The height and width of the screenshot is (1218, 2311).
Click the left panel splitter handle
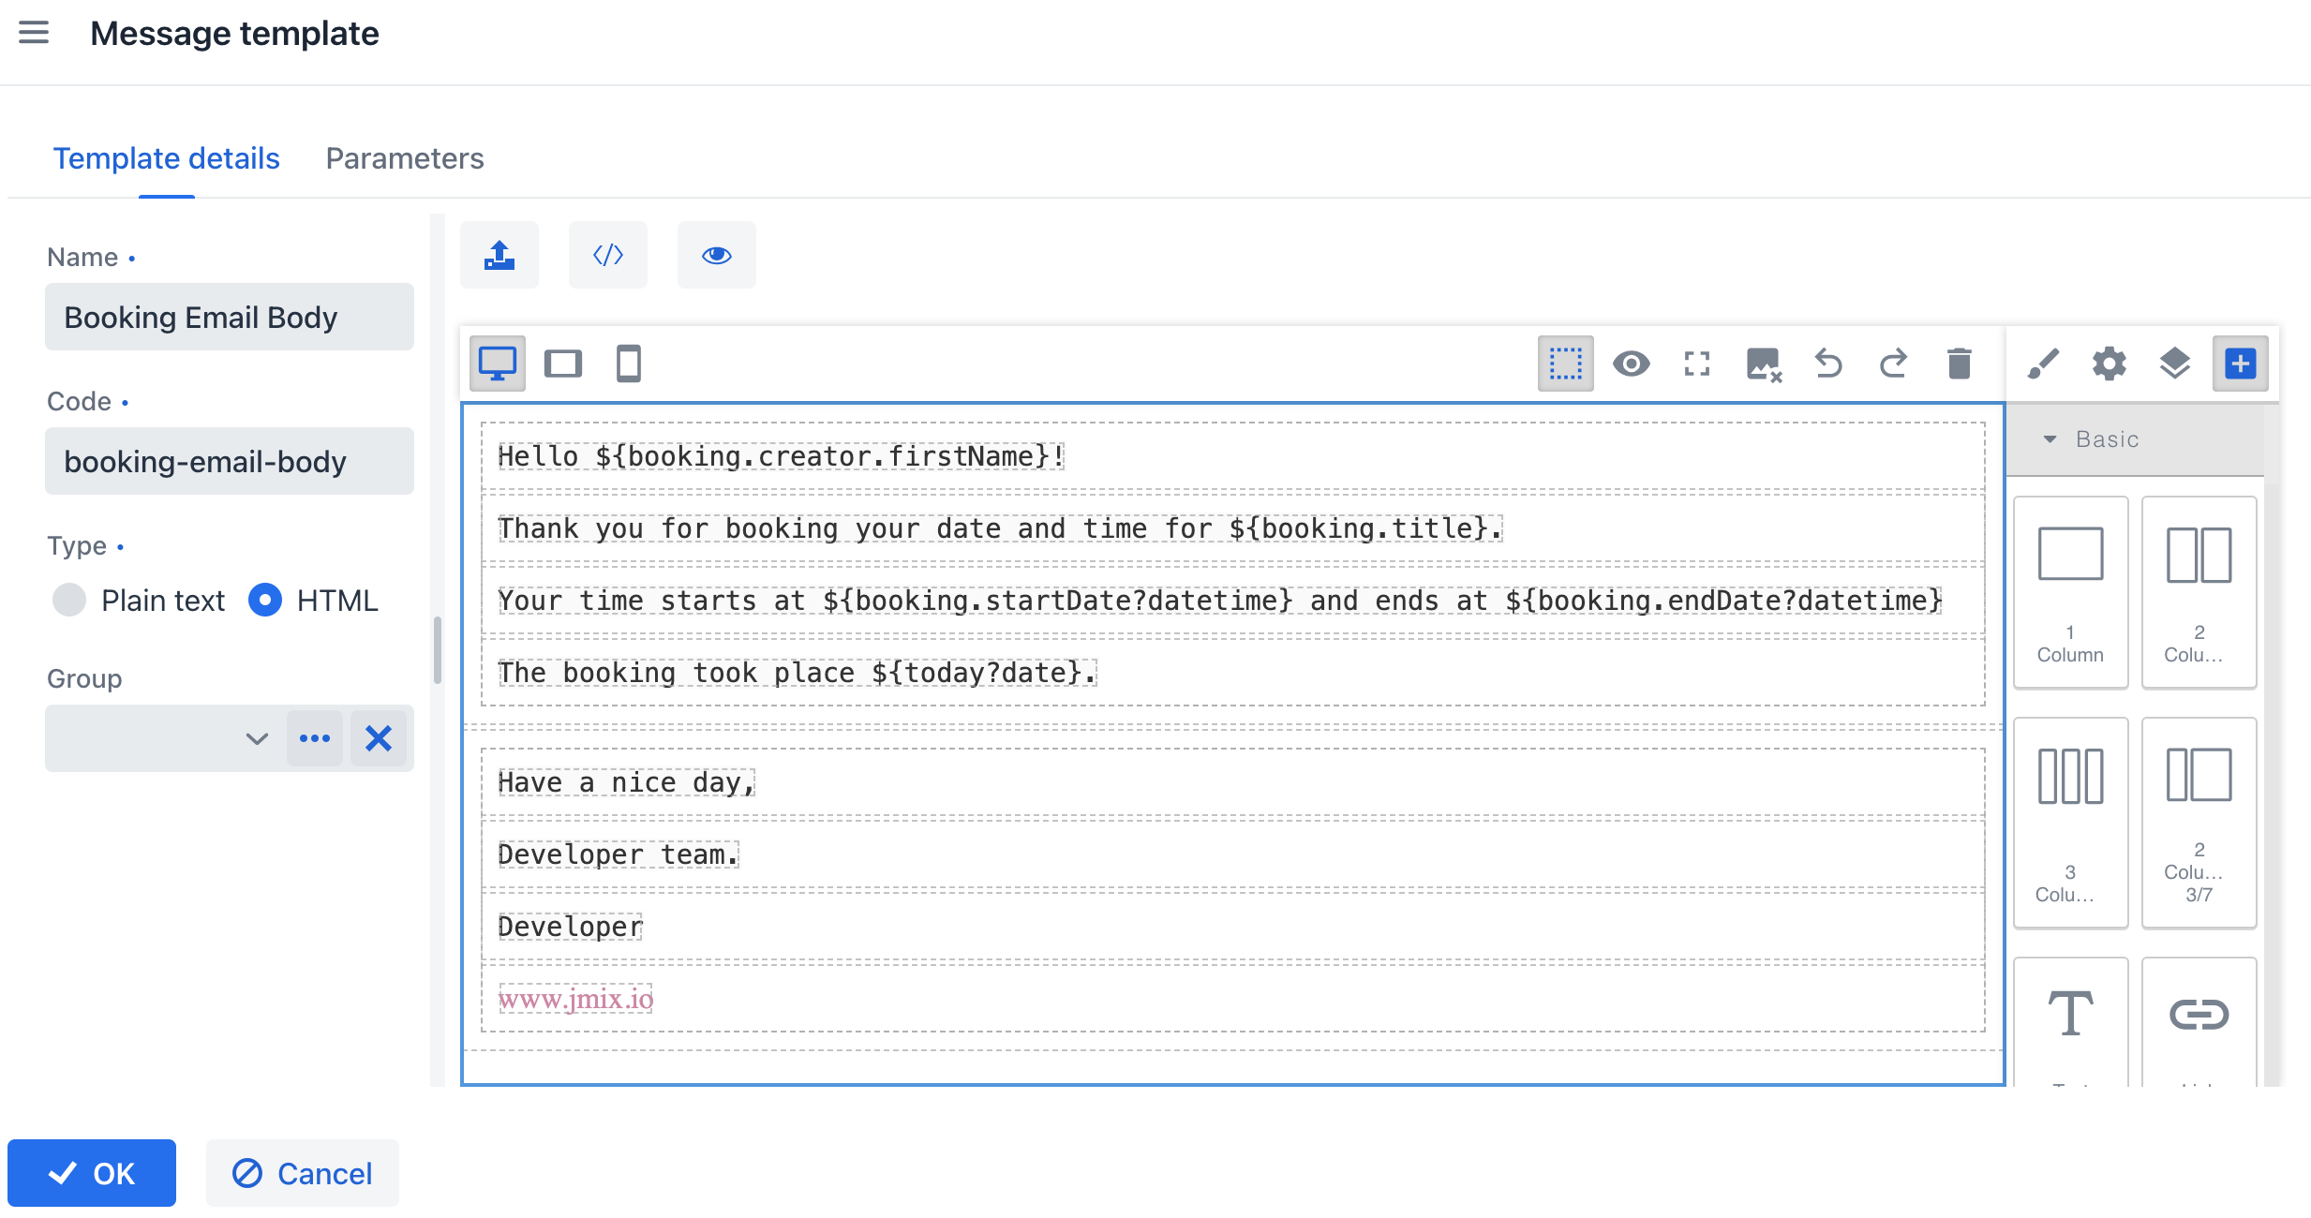(438, 650)
